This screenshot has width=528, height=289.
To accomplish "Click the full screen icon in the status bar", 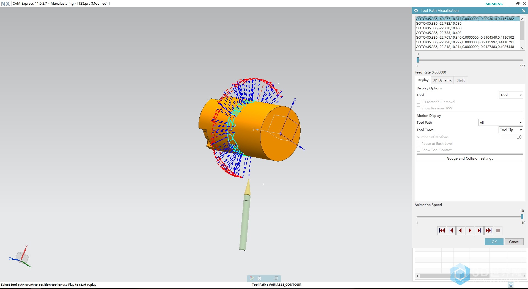I will [x=511, y=285].
